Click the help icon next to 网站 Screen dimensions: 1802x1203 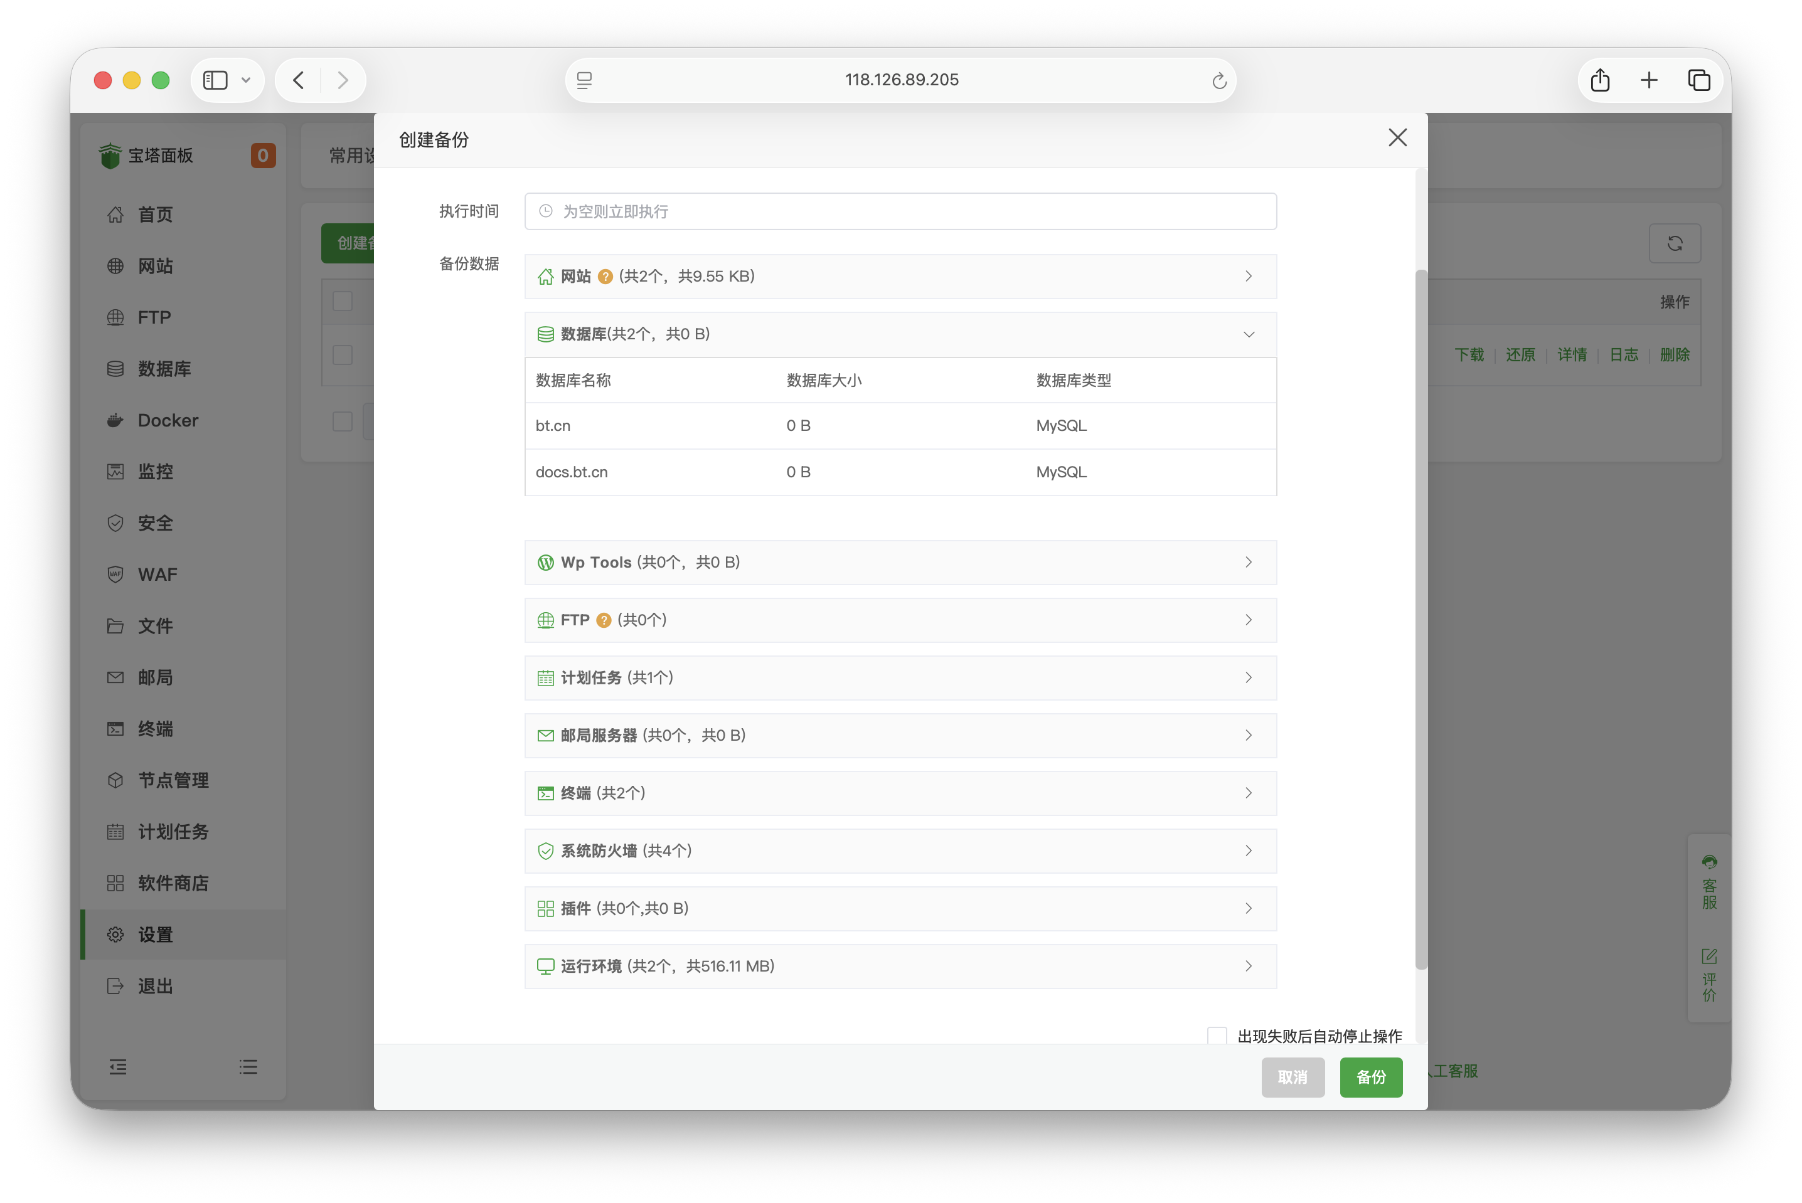coord(604,276)
